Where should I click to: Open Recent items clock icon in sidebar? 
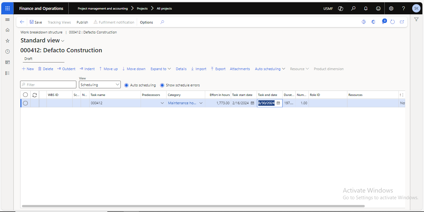click(x=7, y=51)
